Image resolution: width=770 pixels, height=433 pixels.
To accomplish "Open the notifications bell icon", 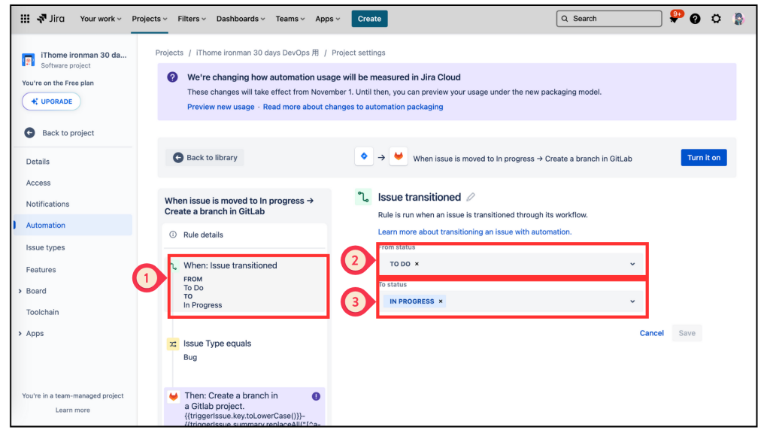I will [x=675, y=18].
